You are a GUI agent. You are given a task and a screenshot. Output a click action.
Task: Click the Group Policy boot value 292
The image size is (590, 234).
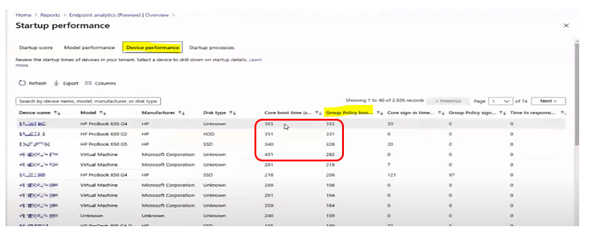click(x=330, y=154)
